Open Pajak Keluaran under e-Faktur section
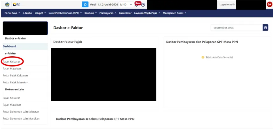The image size is (273, 132). (x=12, y=61)
